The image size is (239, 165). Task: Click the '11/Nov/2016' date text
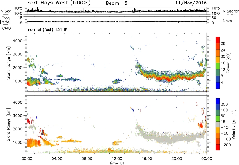[191, 3]
